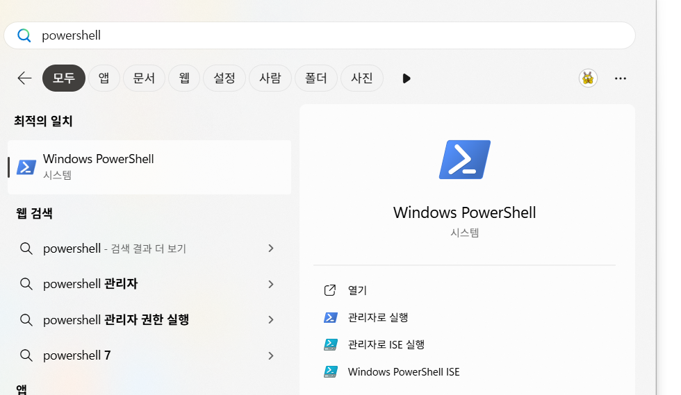
Task: Click the open-external icon beside 열기
Action: (x=330, y=290)
